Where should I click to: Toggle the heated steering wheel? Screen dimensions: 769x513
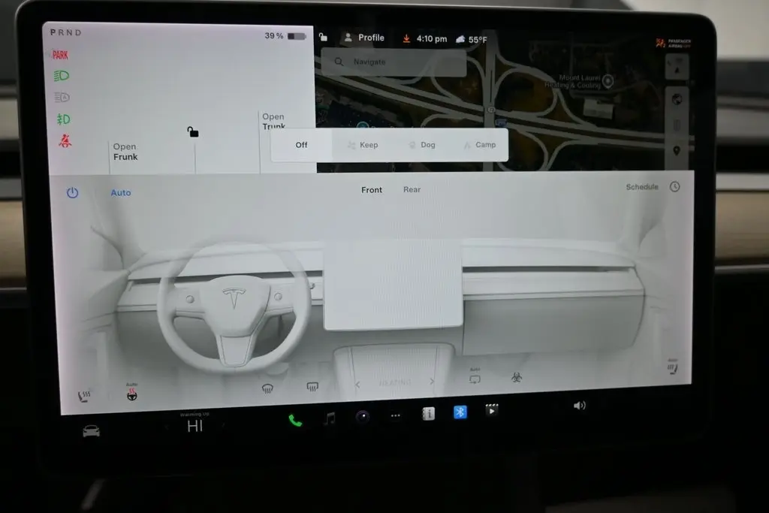(132, 394)
